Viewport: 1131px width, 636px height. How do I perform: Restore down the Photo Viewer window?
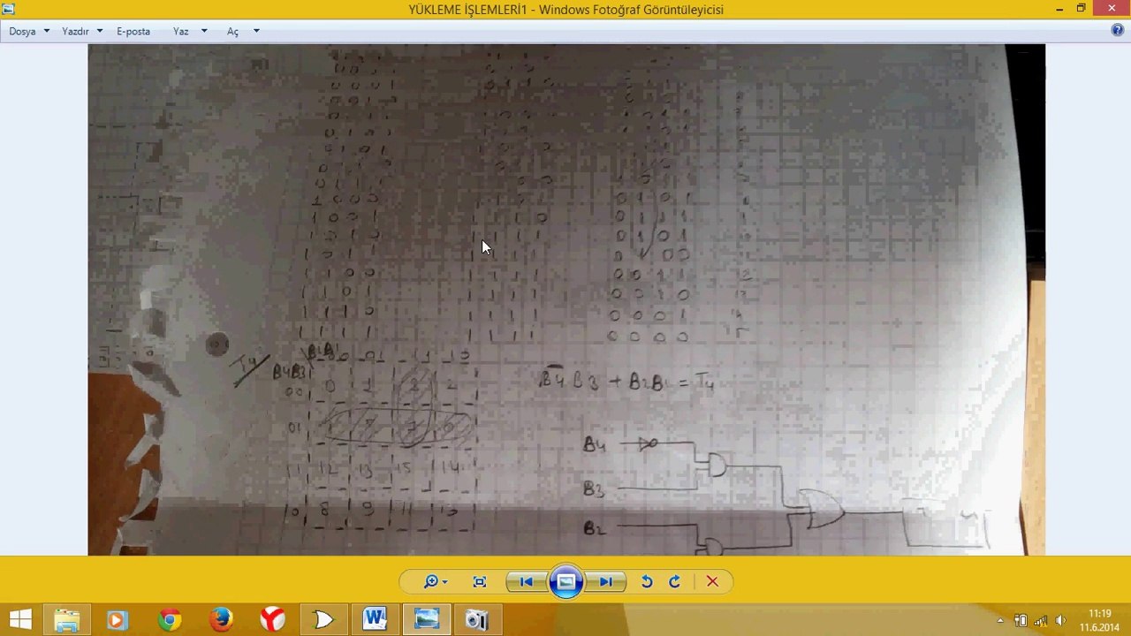[1081, 9]
